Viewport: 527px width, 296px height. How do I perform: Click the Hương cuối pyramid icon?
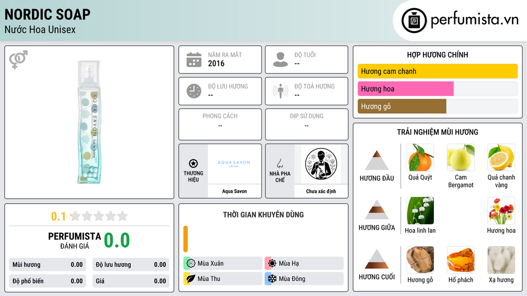click(x=377, y=259)
